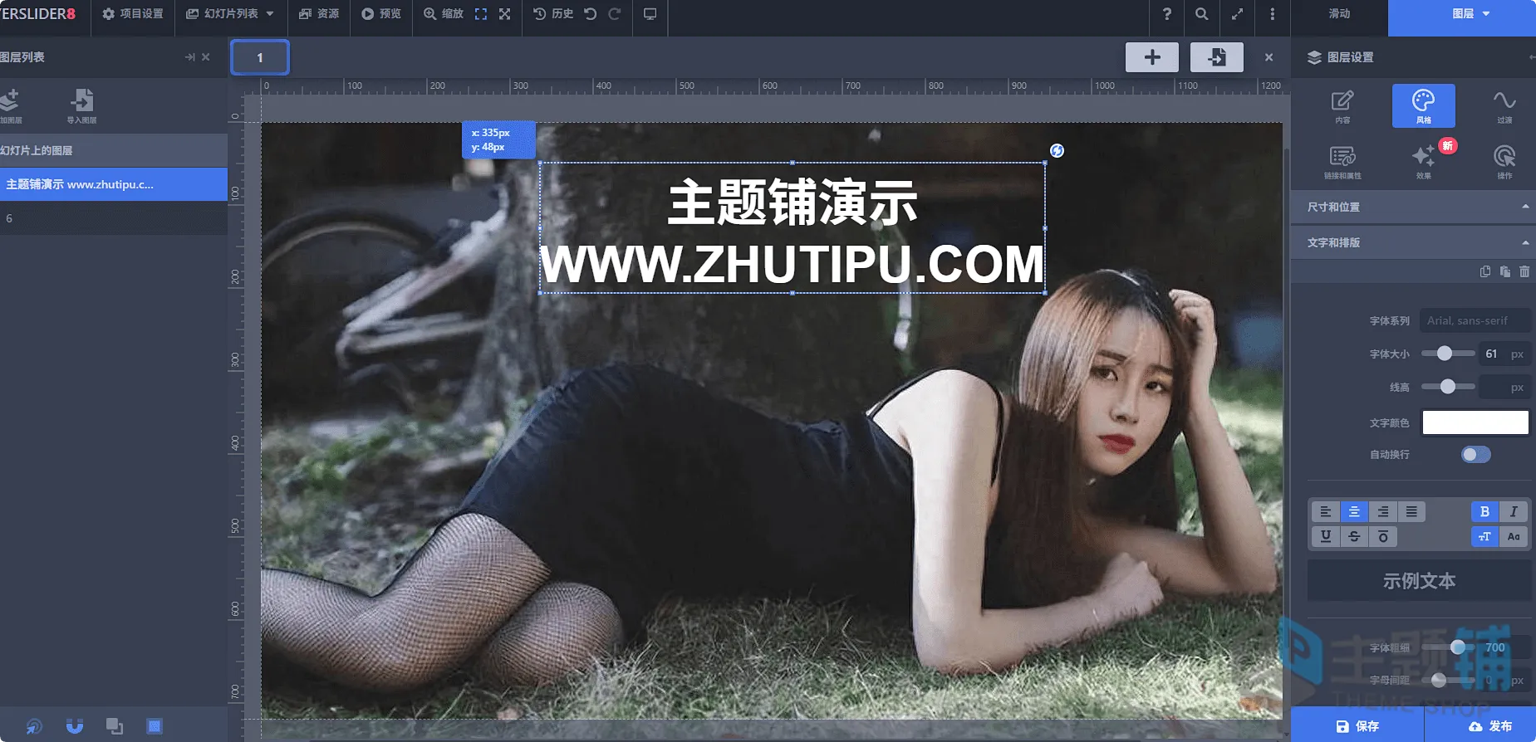The width and height of the screenshot is (1536, 742).
Task: Open the 文字颜色 white color swatch
Action: click(x=1475, y=422)
